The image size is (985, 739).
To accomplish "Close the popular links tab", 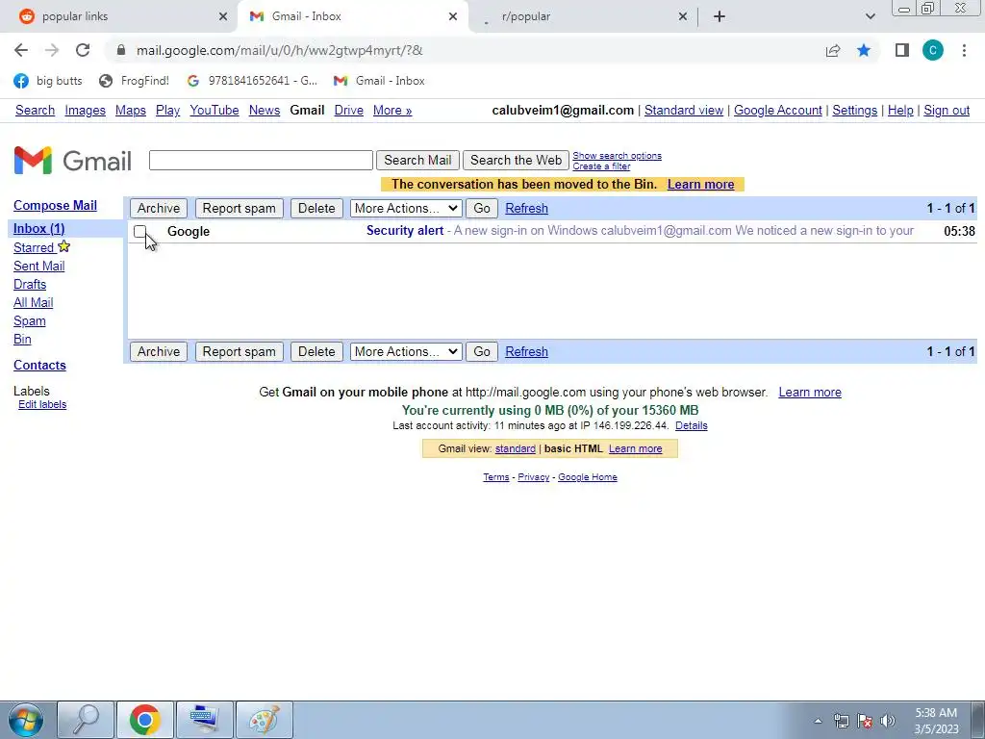I will click(x=223, y=16).
